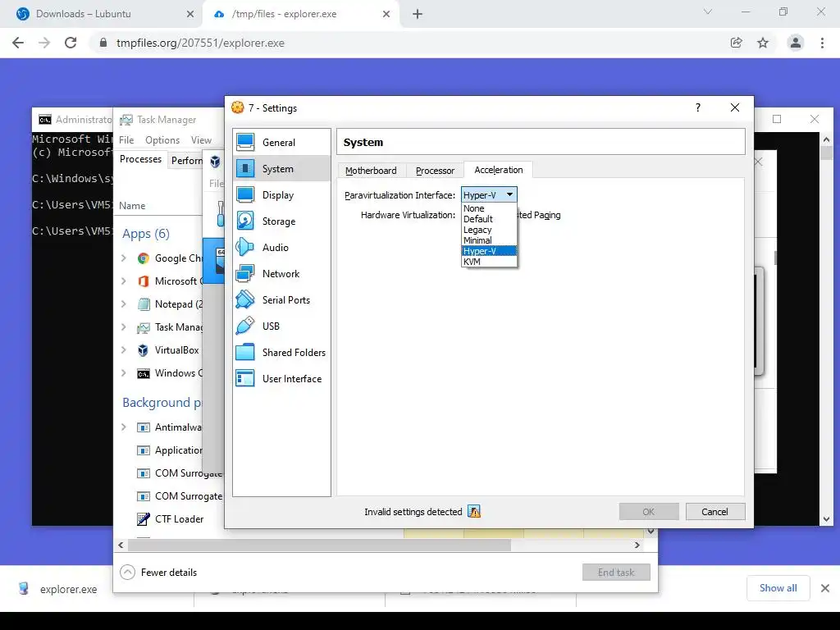Open the Chrome profile avatar icon
This screenshot has height=630, width=840.
tap(796, 43)
